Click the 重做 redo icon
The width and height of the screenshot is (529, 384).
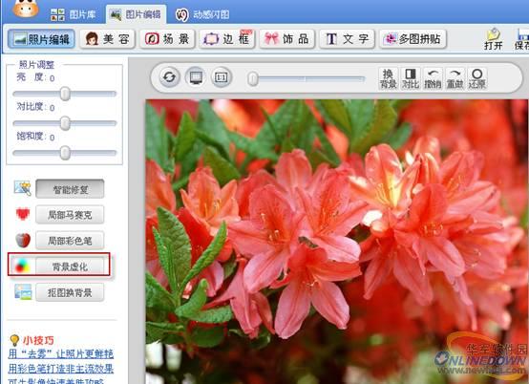click(455, 78)
